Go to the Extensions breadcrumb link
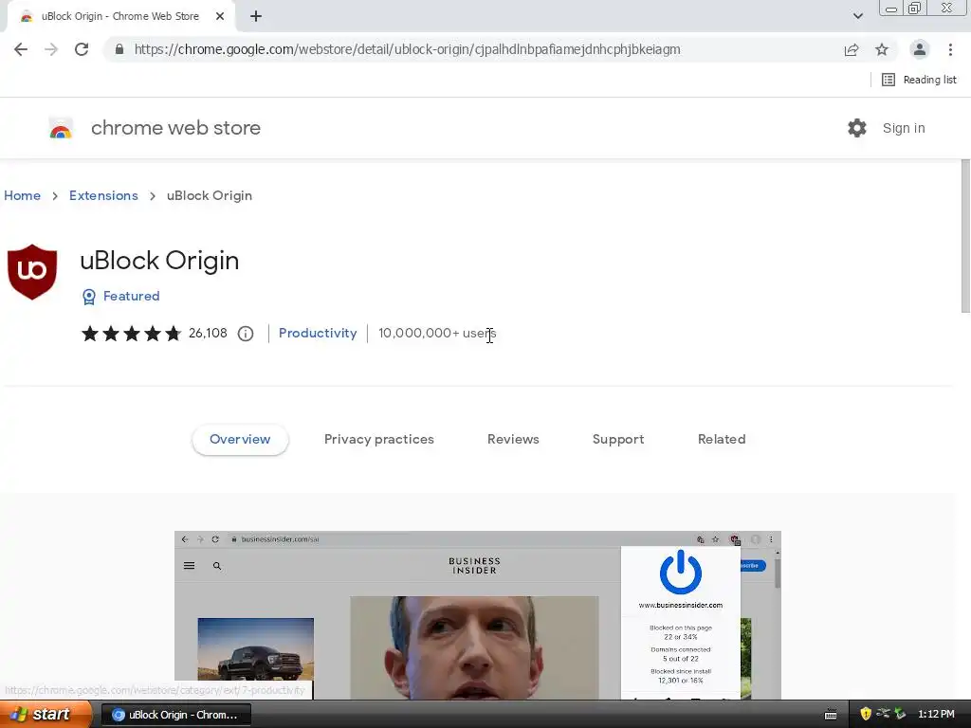The width and height of the screenshot is (971, 728). tap(103, 195)
